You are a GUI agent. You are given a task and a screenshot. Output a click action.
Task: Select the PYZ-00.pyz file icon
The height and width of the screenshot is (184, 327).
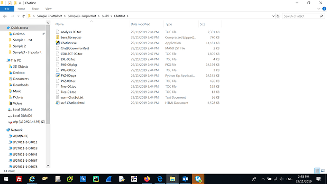click(x=57, y=75)
